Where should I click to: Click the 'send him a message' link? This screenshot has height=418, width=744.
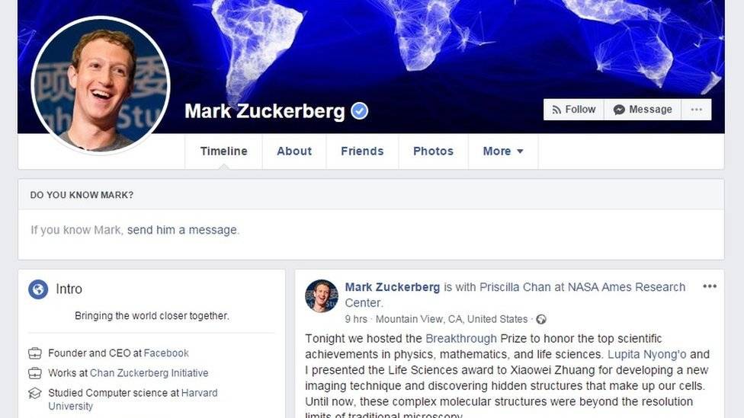tap(182, 230)
